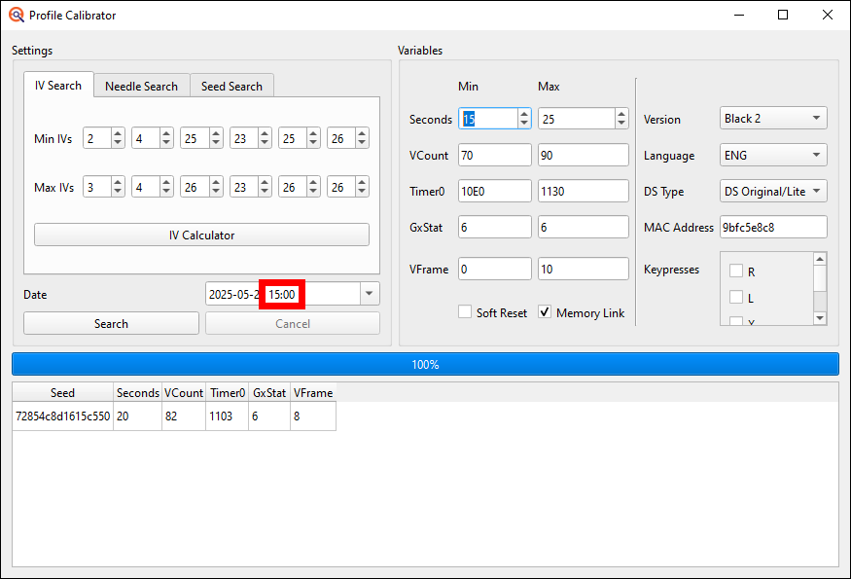Expand the Date picker dropdown

point(369,293)
